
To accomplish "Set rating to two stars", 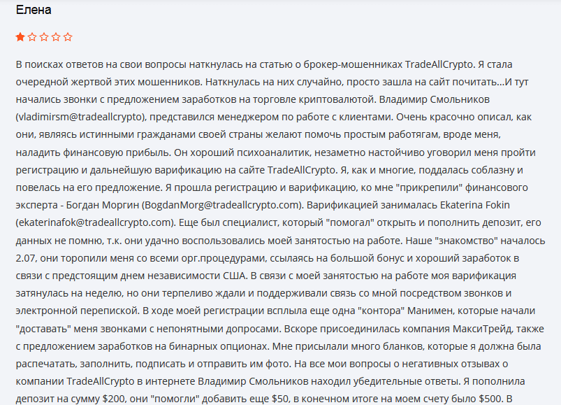I will tap(32, 37).
